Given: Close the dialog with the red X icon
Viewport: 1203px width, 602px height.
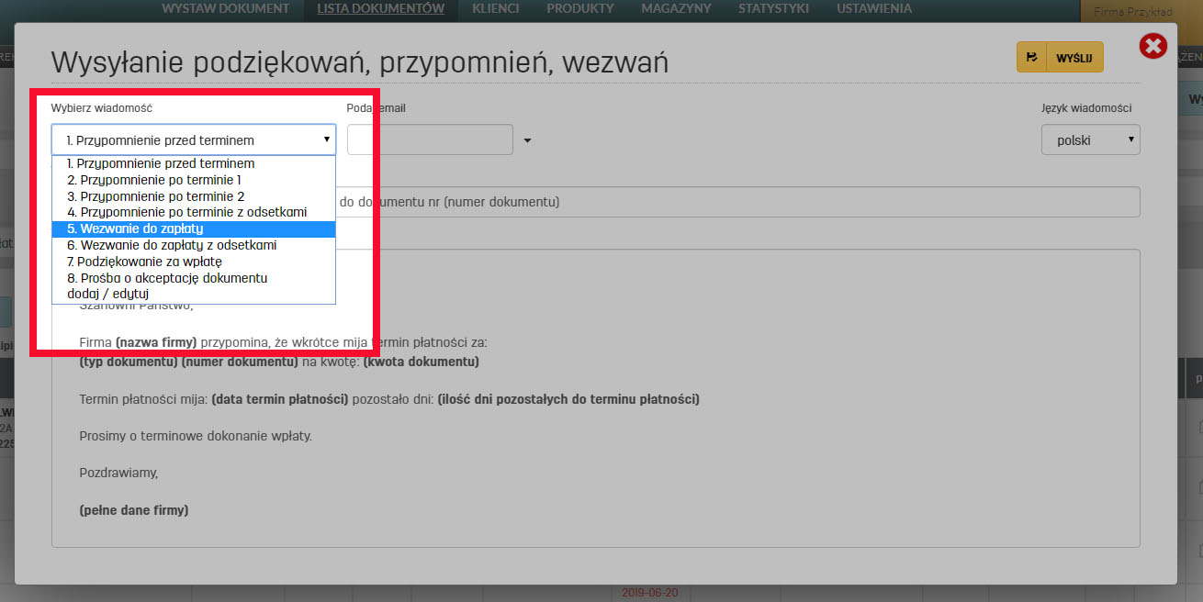Looking at the screenshot, I should (1152, 46).
